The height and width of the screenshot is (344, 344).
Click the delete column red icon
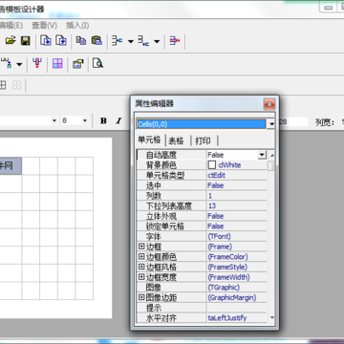pyautogui.click(x=37, y=63)
